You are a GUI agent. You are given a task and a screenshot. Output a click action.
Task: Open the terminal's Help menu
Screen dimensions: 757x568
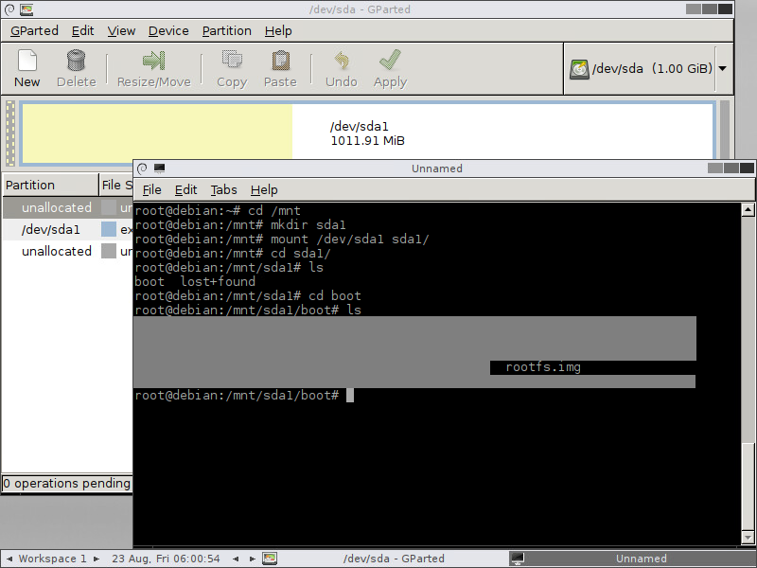(x=264, y=190)
